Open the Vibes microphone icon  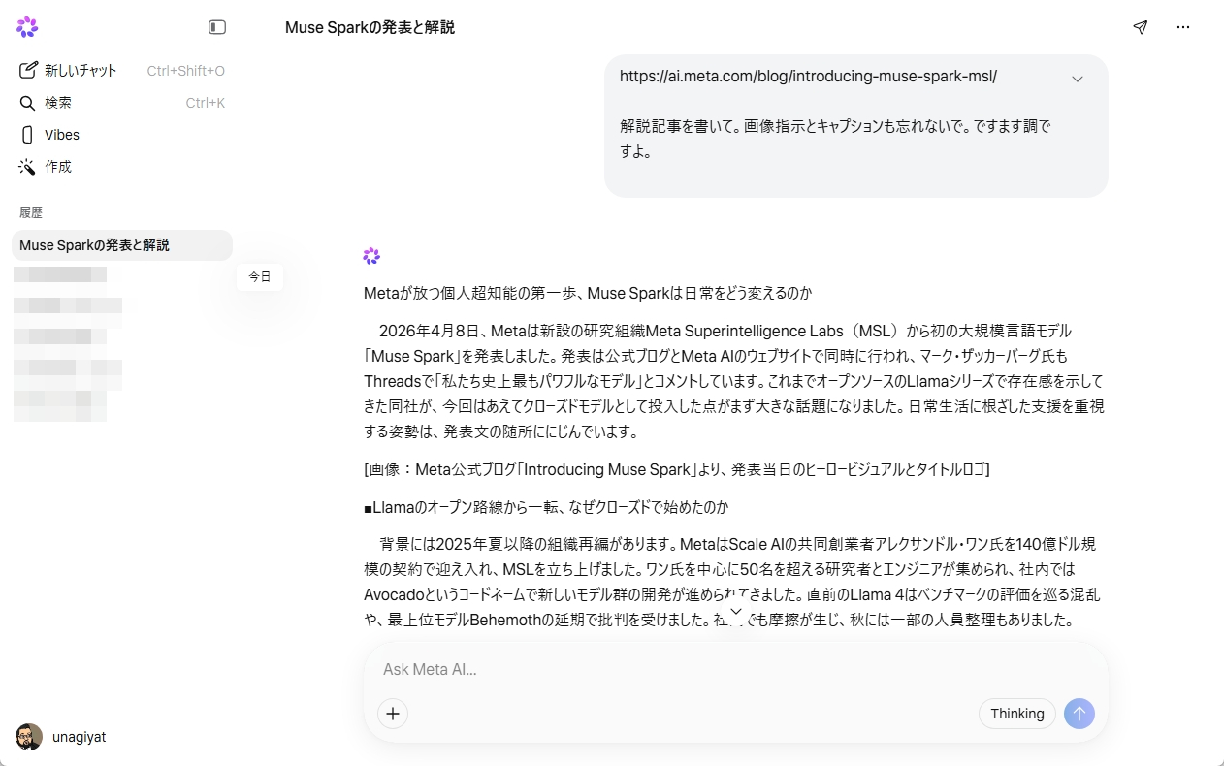[25, 134]
